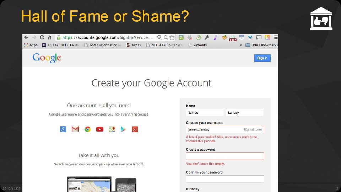Click the Google Maps product icon
The height and width of the screenshot is (192, 341).
coord(112,129)
